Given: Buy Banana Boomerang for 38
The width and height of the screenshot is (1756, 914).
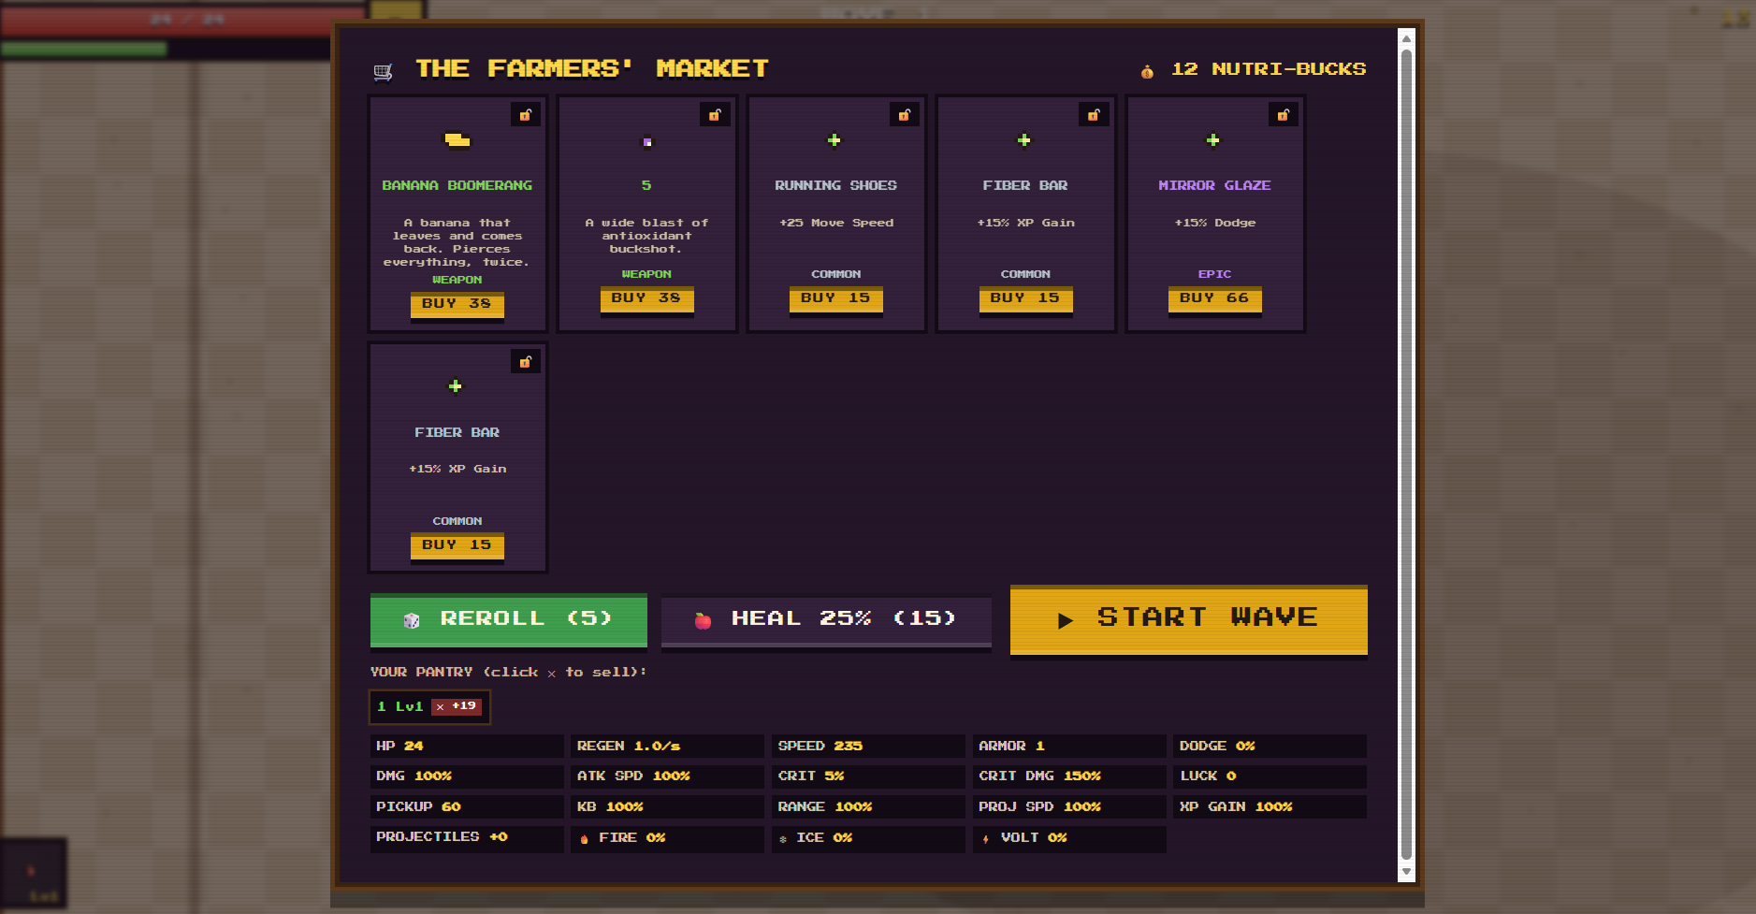Looking at the screenshot, I should [x=457, y=305].
